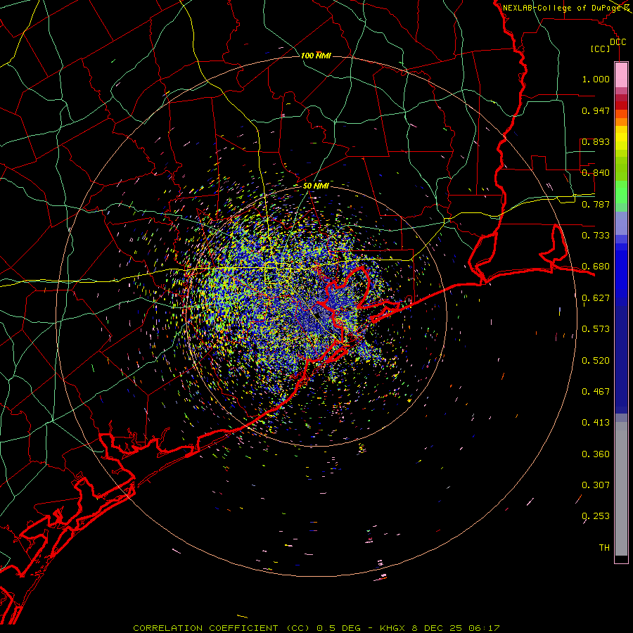
Task: Select the 0.307 legend value
Action: (x=596, y=485)
